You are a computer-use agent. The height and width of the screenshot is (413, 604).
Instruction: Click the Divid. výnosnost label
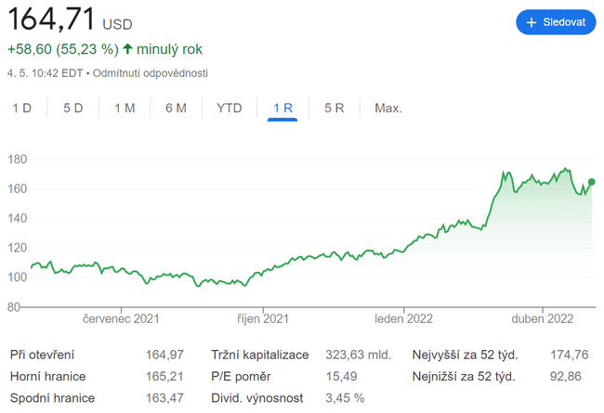(257, 398)
